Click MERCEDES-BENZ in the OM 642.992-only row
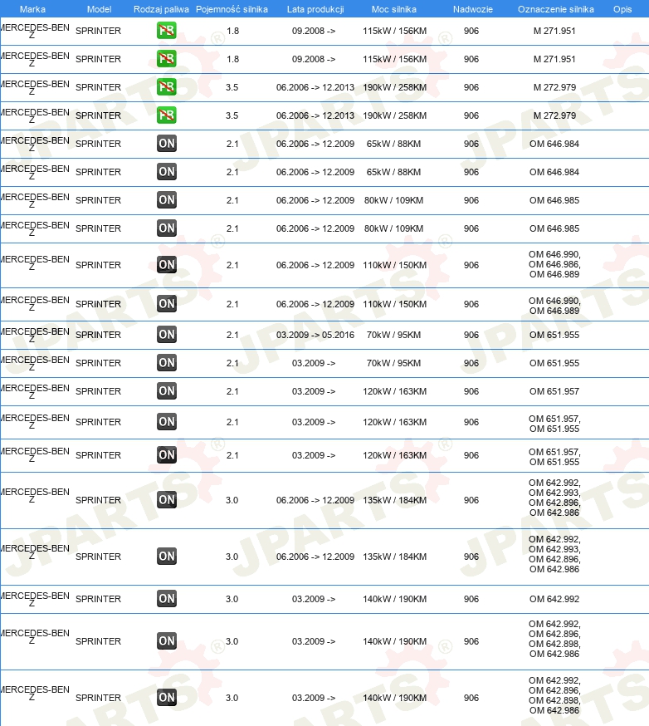 (x=35, y=599)
